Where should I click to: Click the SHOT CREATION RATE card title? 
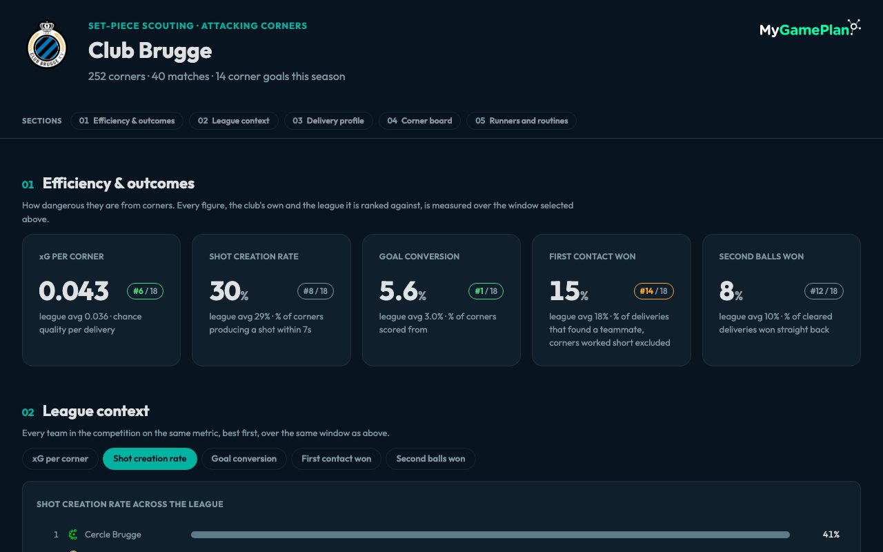point(254,257)
